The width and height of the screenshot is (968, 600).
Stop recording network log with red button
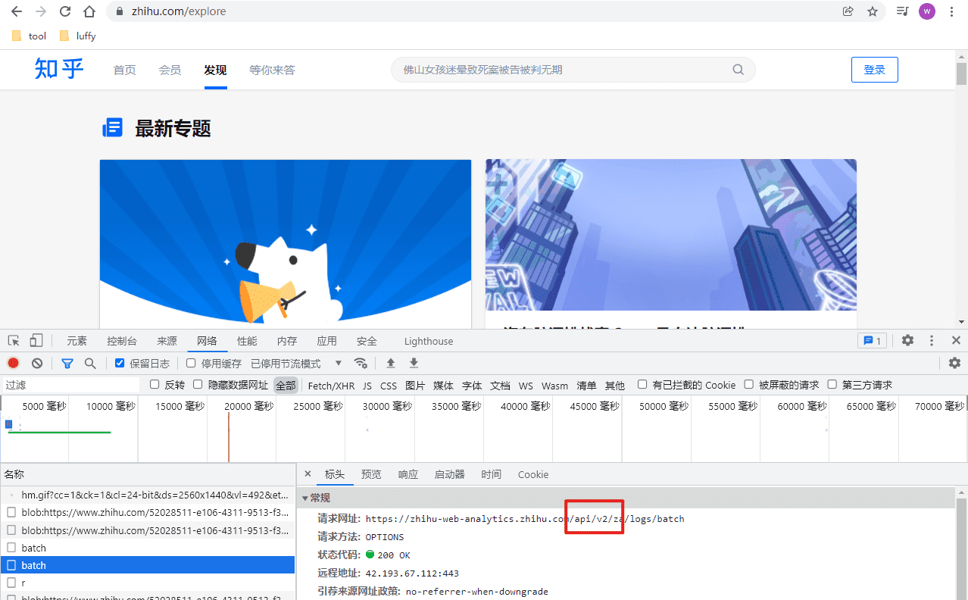pos(14,364)
